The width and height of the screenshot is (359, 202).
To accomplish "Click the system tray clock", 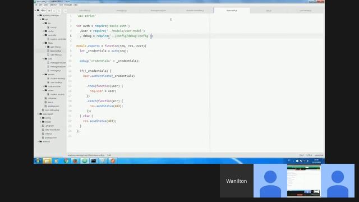I will [316, 161].
